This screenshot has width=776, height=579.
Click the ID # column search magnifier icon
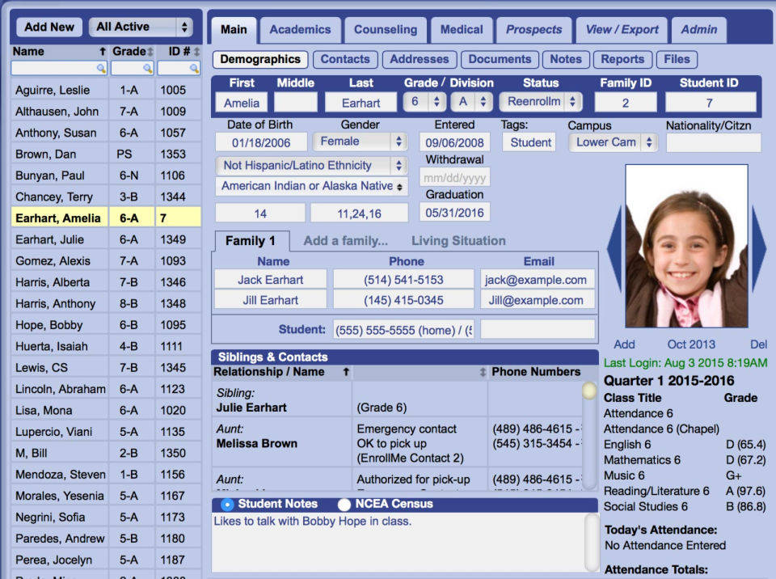pyautogui.click(x=194, y=70)
